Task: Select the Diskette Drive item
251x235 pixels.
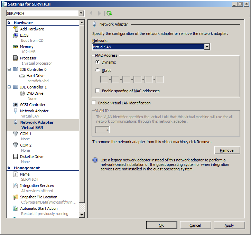Action: pyautogui.click(x=32, y=157)
